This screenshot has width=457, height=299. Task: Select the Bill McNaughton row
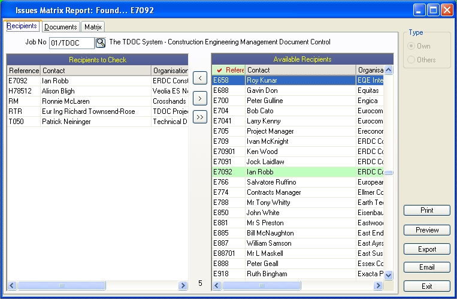[298, 233]
